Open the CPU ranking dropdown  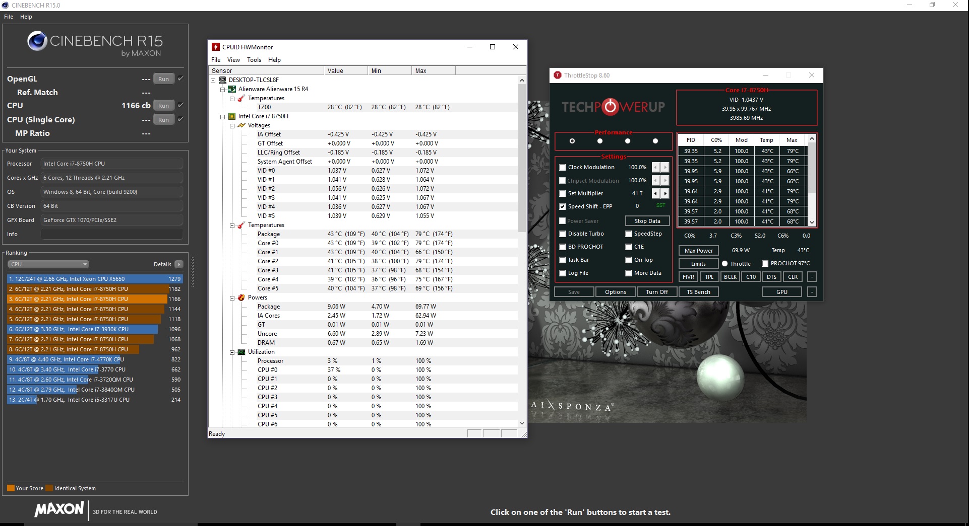pyautogui.click(x=48, y=264)
